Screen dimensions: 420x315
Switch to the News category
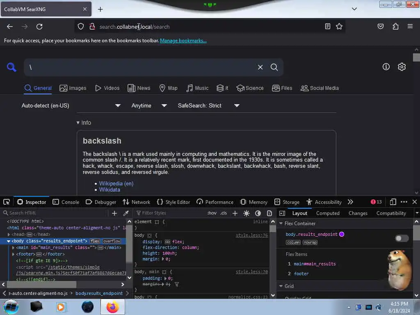[139, 88]
